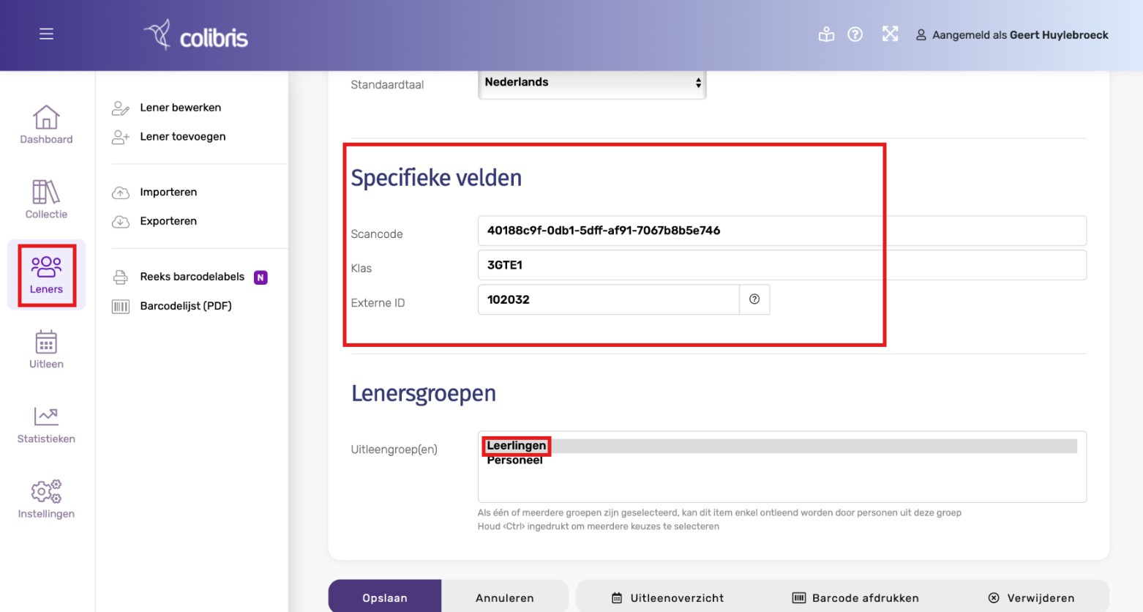Choose Exporteren in submenu
The image size is (1143, 612).
pyautogui.click(x=168, y=221)
